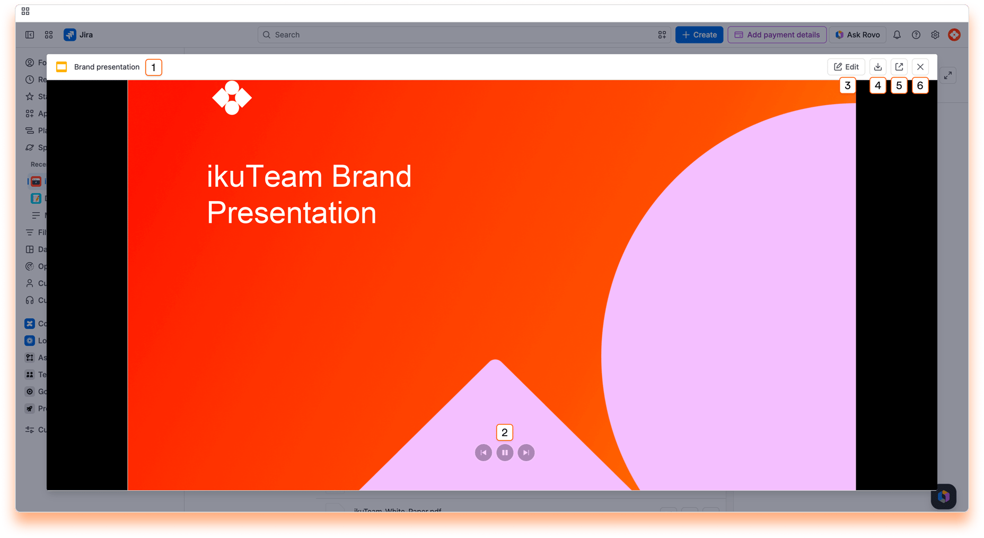Viewport: 984px width, 538px height.
Task: Download the Brand presentation file
Action: tap(878, 67)
